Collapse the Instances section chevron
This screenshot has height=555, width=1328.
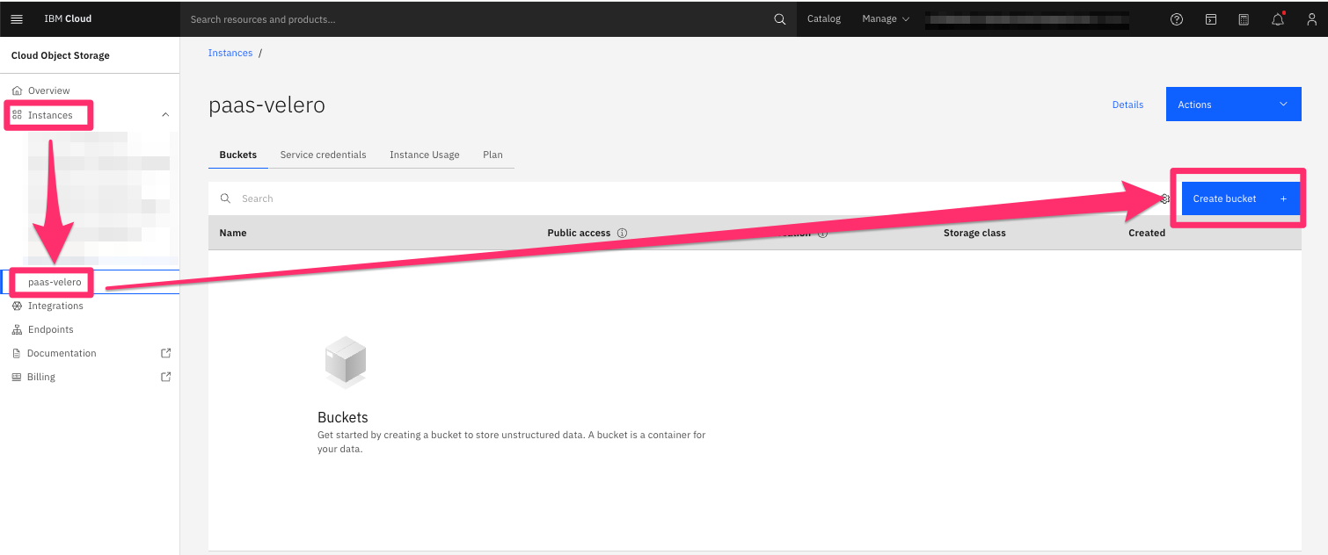[x=164, y=115]
